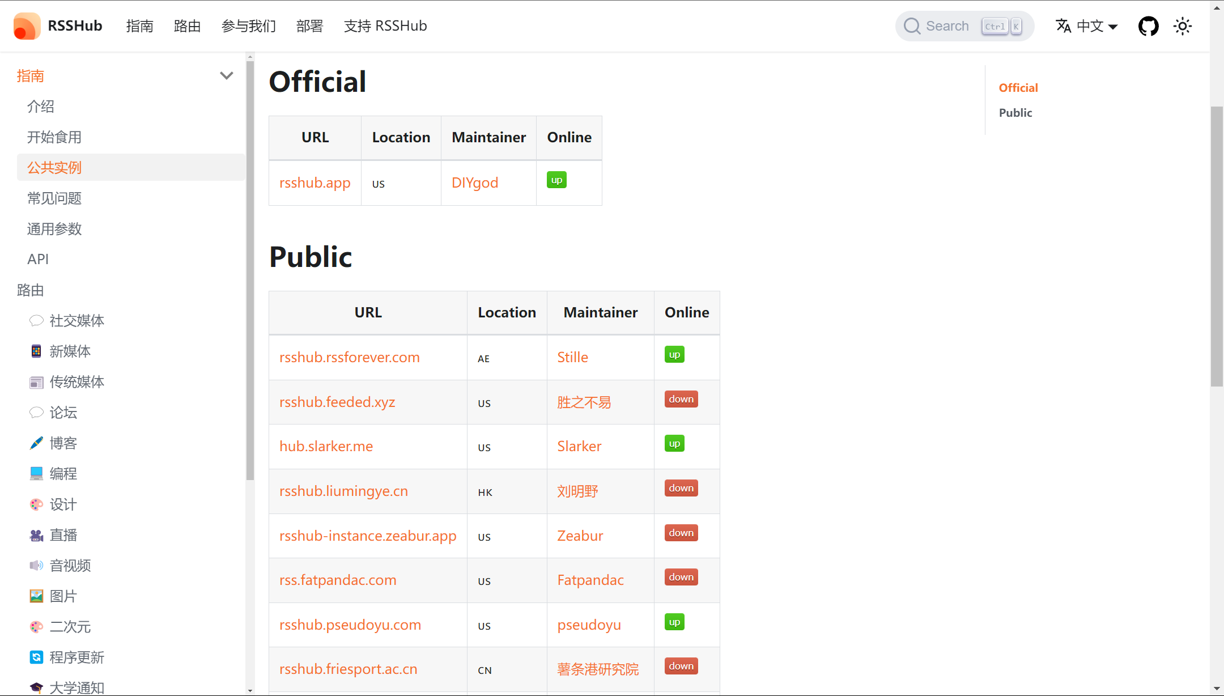Open the rsshub.rssforever.com link
Viewport: 1224px width, 696px height.
(350, 358)
